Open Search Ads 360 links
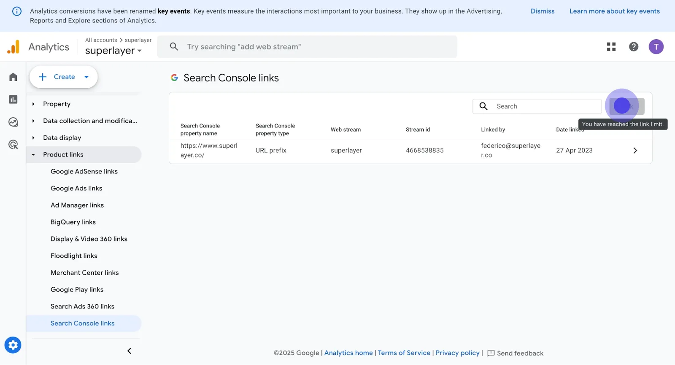The image size is (675, 365). click(82, 306)
